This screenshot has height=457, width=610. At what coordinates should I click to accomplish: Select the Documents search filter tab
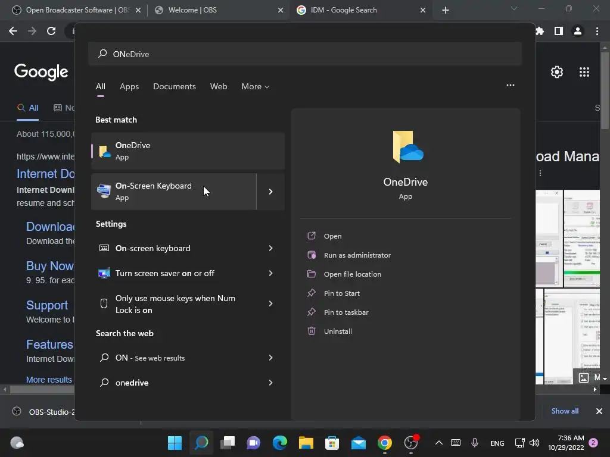click(x=175, y=86)
